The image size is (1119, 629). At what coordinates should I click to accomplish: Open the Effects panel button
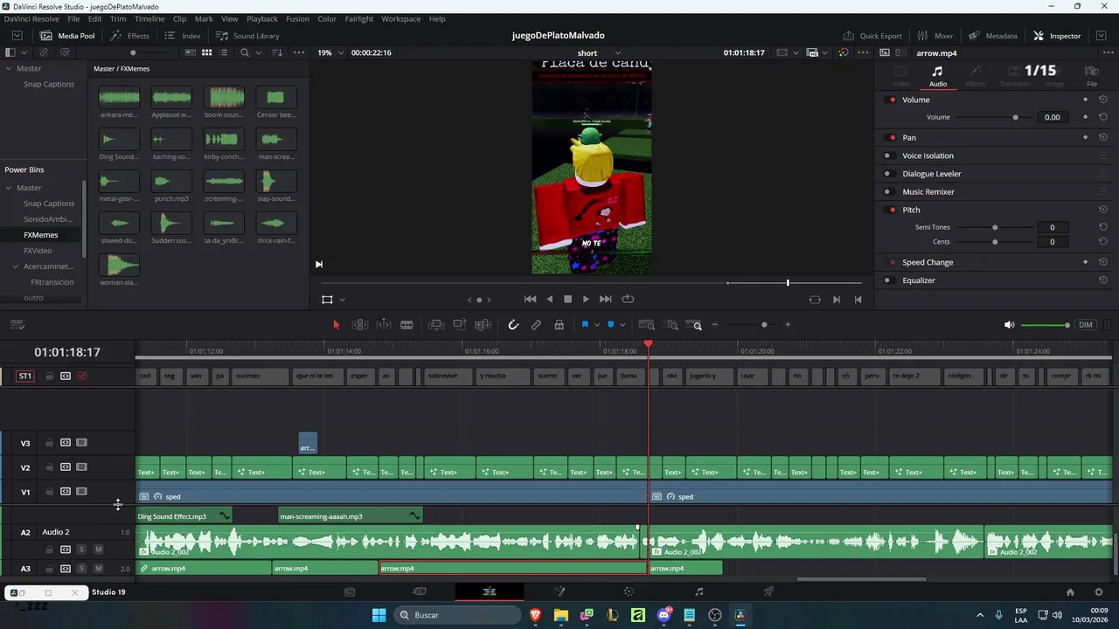pyautogui.click(x=129, y=36)
